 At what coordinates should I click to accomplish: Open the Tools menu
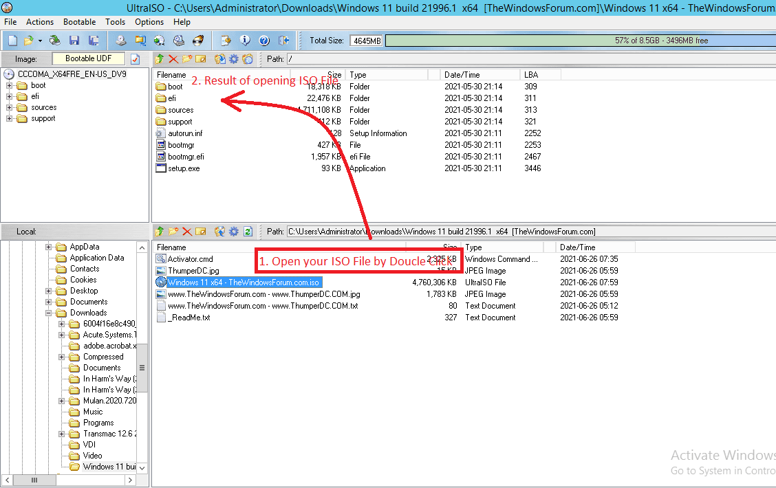115,21
